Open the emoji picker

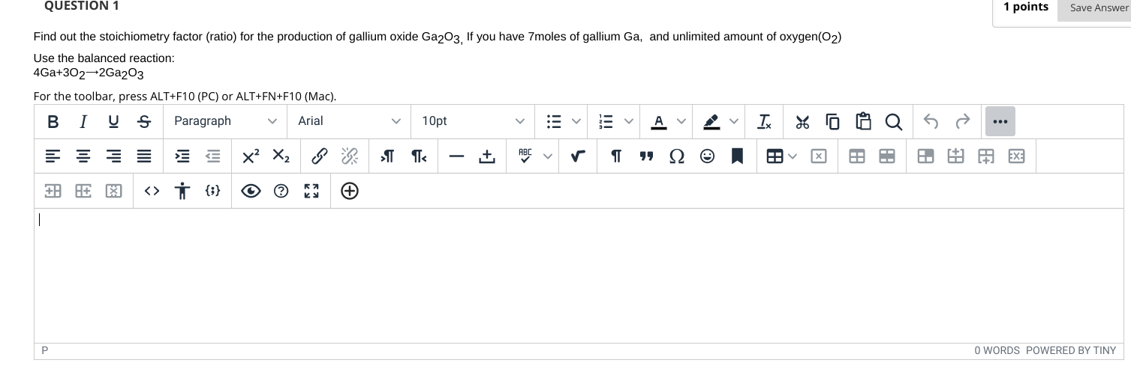pos(706,156)
